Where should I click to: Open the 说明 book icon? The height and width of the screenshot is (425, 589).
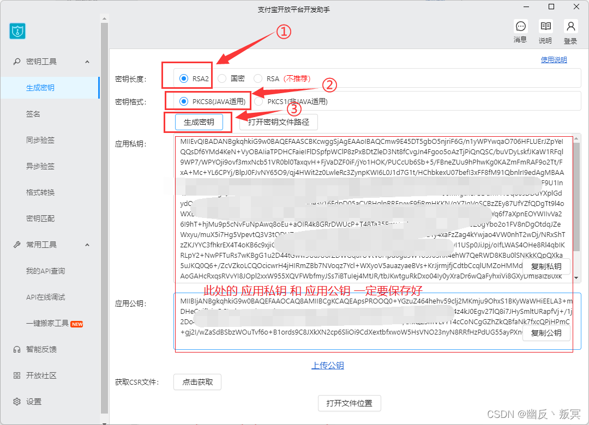point(545,26)
